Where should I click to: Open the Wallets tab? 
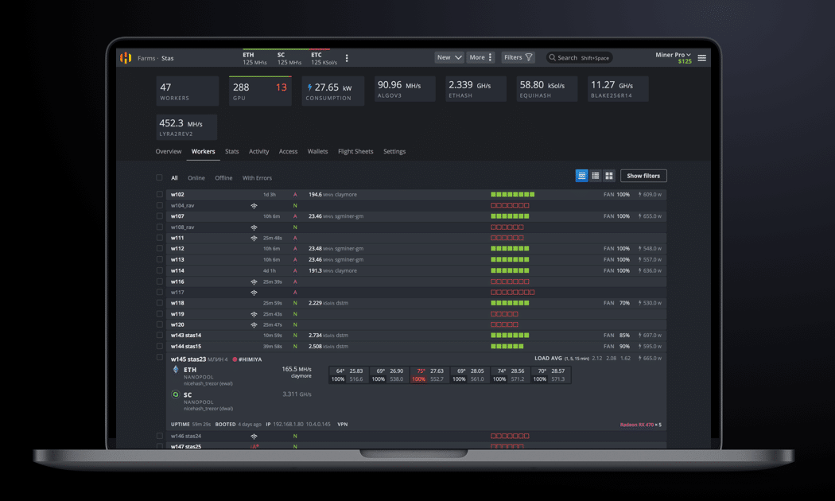(x=317, y=151)
